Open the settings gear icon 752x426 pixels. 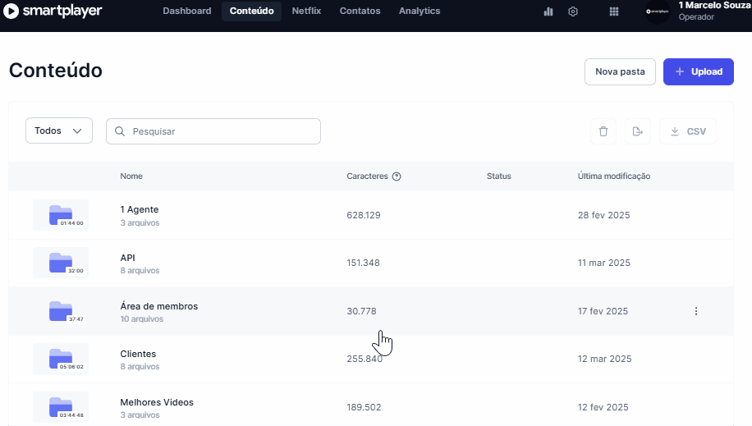click(573, 11)
